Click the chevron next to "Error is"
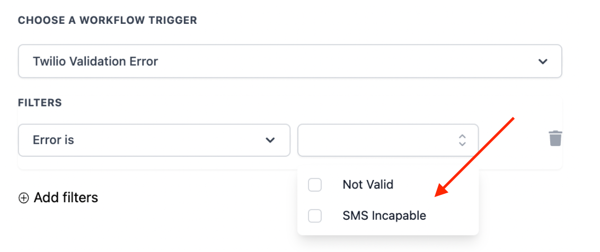Viewport: 600px width, 252px height. 270,140
